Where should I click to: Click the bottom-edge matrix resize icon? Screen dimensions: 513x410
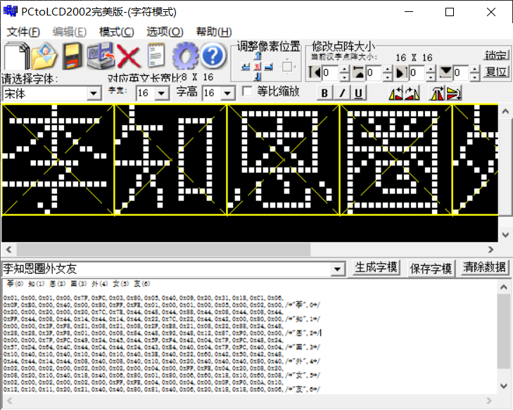pos(445,72)
